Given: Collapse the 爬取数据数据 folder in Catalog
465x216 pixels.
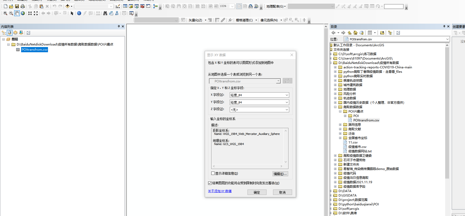Looking at the screenshot, I should point(335,107).
